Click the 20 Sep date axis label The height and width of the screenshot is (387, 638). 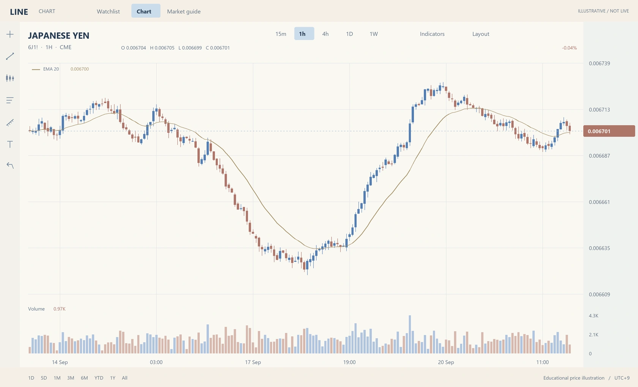pyautogui.click(x=446, y=362)
